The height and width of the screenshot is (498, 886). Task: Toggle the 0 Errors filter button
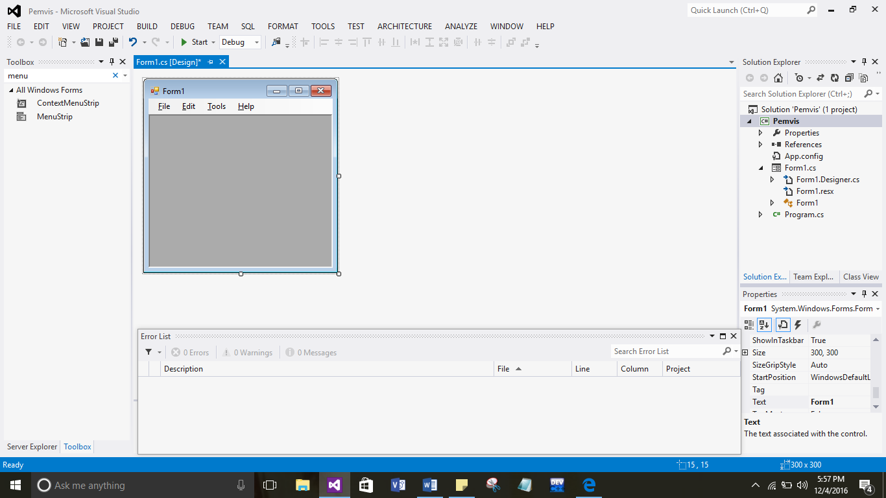(x=190, y=353)
